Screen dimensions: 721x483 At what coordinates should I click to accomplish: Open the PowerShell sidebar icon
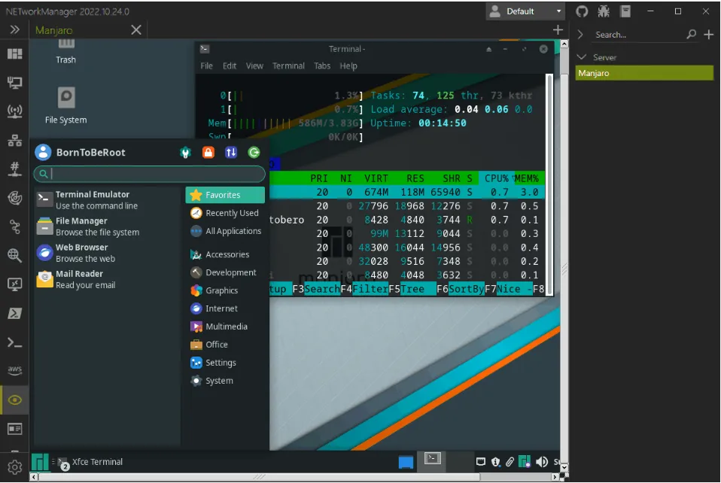(15, 314)
